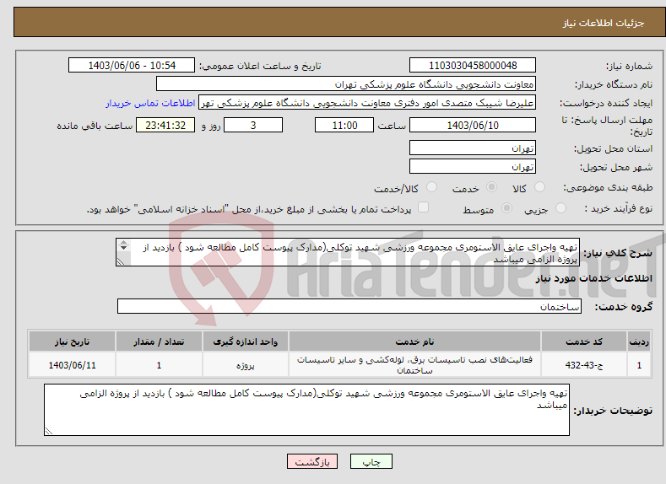The height and width of the screenshot is (484, 666).
Task: Click the تاریخ نیاز column header
Action: click(73, 341)
